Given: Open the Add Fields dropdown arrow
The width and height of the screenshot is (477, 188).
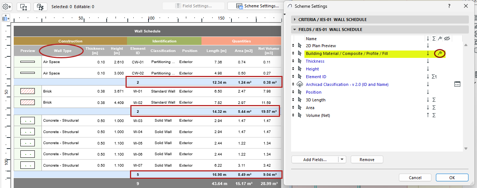Looking at the screenshot, I should [x=342, y=160].
